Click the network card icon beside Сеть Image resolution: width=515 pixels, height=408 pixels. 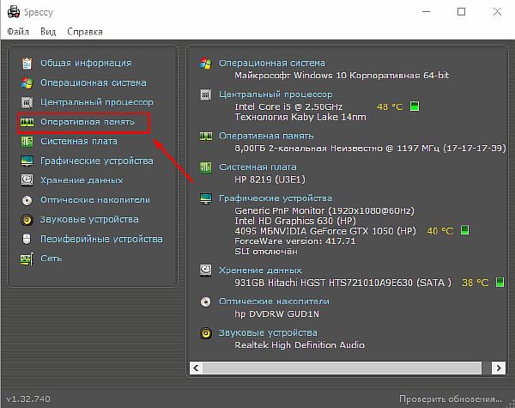point(27,259)
